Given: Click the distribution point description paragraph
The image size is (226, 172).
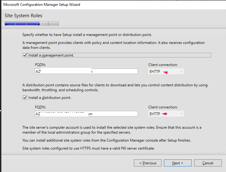Looking at the screenshot, I should point(115,88).
